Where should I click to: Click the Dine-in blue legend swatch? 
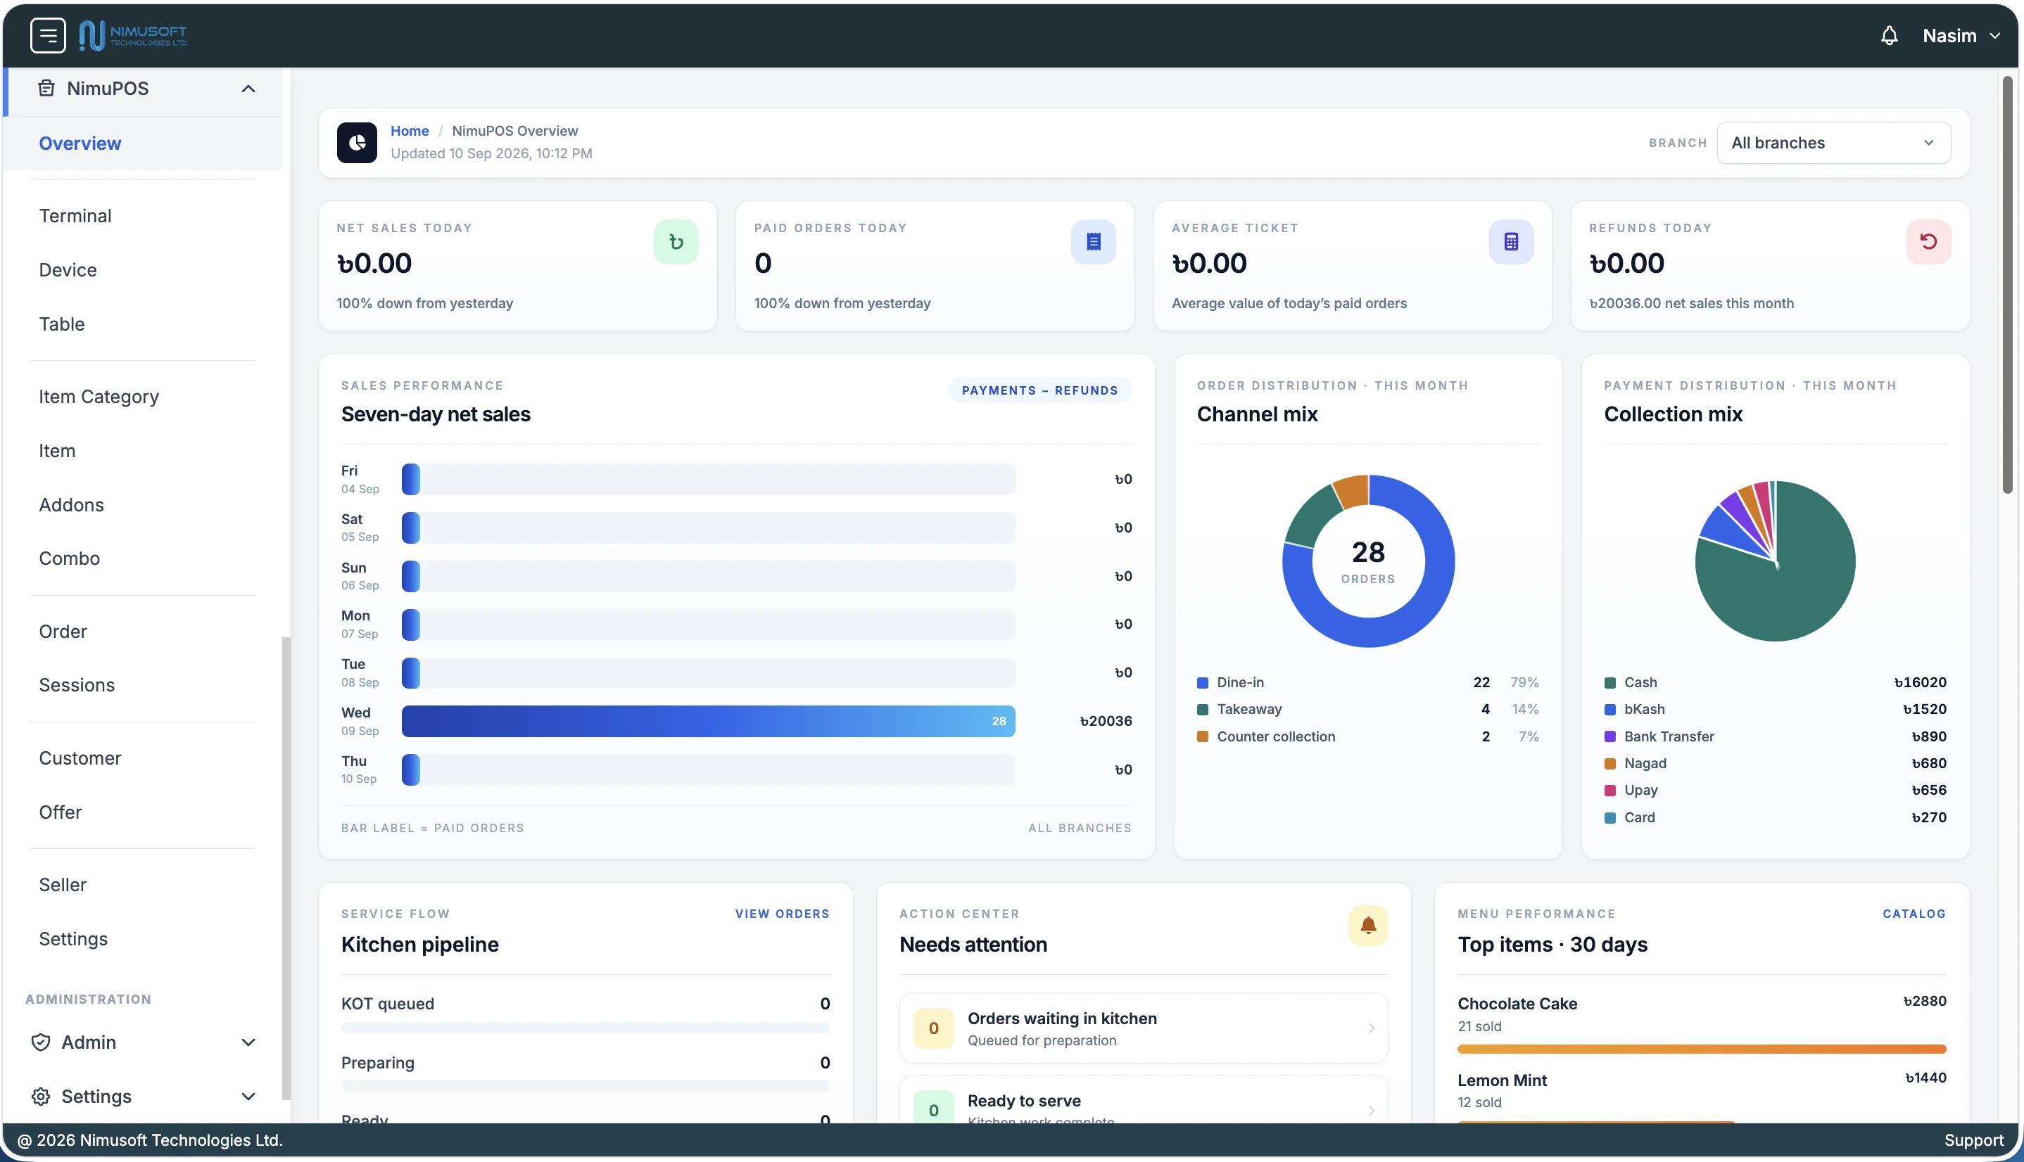[1203, 682]
